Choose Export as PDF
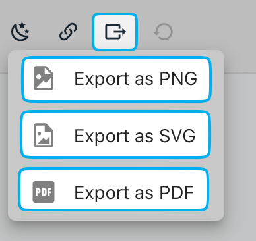The width and height of the screenshot is (256, 241). click(113, 190)
